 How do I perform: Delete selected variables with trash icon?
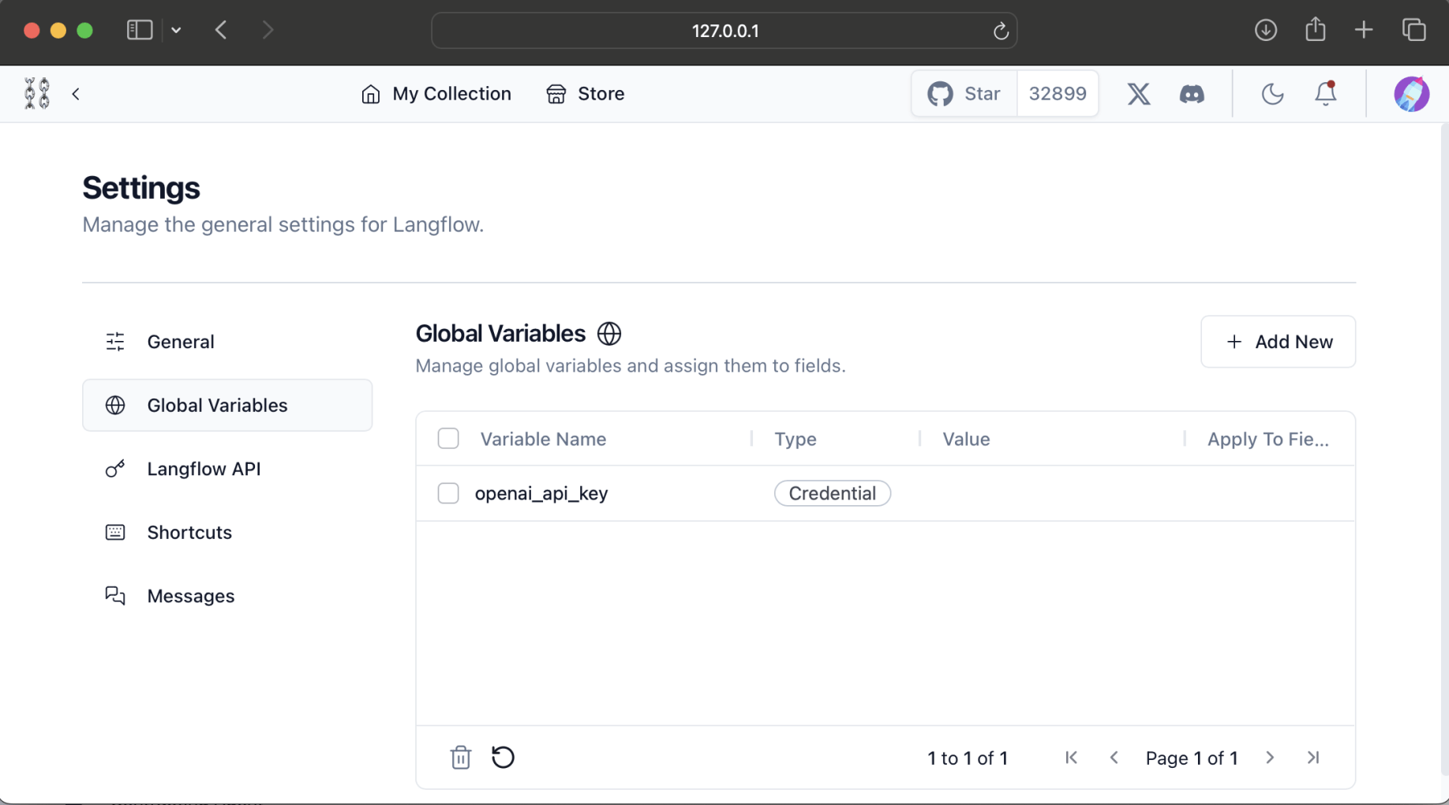click(x=461, y=758)
